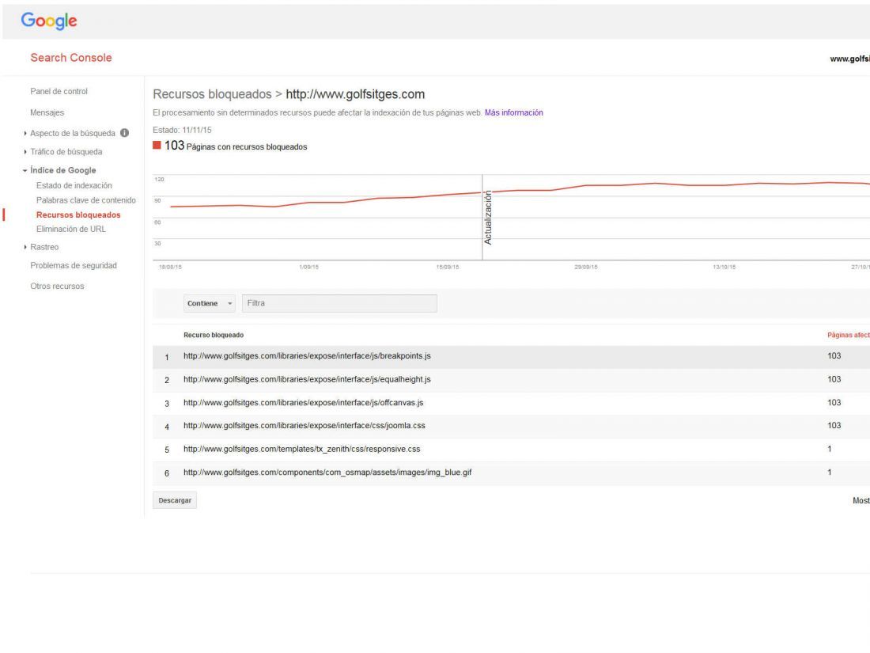This screenshot has width=870, height=653.
Task: Go to Mensajes in sidebar
Action: click(x=47, y=112)
